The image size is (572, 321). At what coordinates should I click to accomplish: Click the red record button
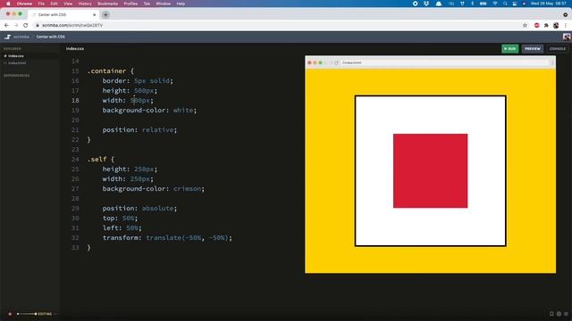10,314
